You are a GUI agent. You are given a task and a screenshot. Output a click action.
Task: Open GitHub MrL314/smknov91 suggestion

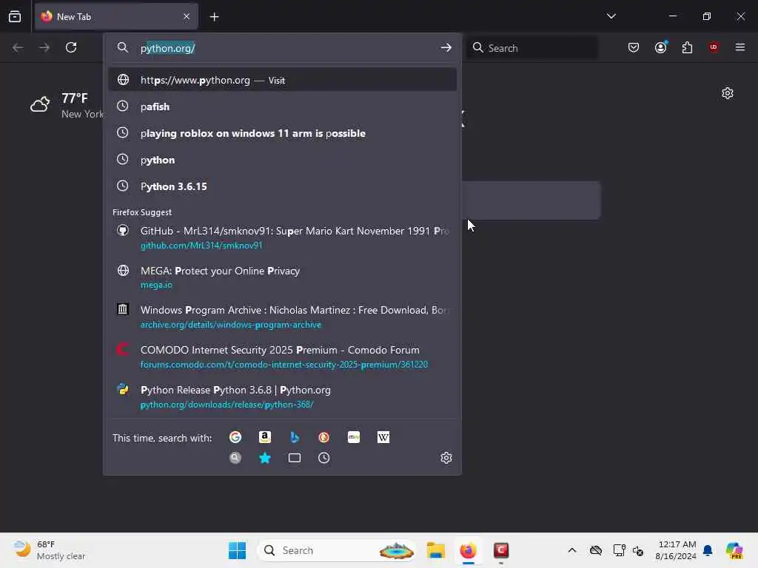[x=283, y=237]
